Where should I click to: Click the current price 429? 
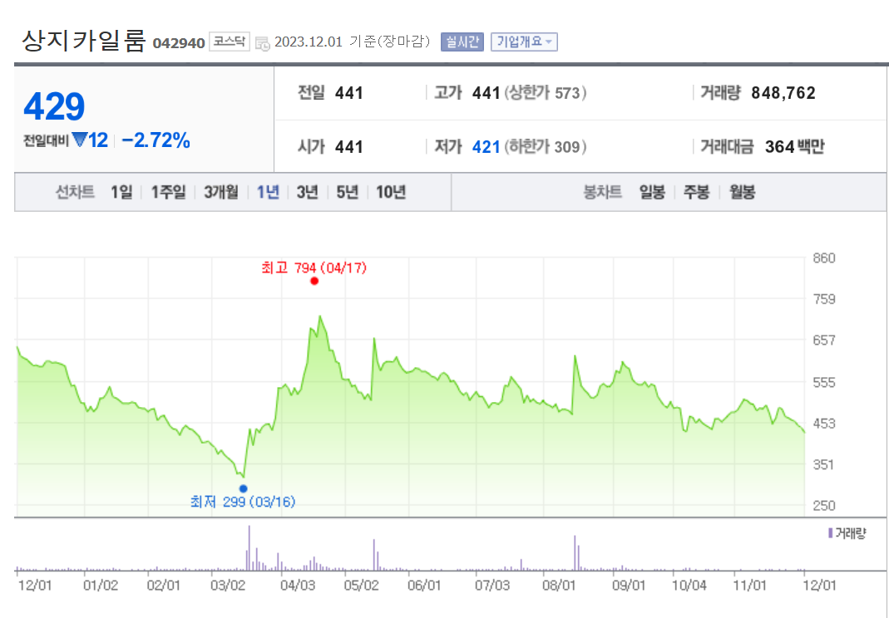54,106
